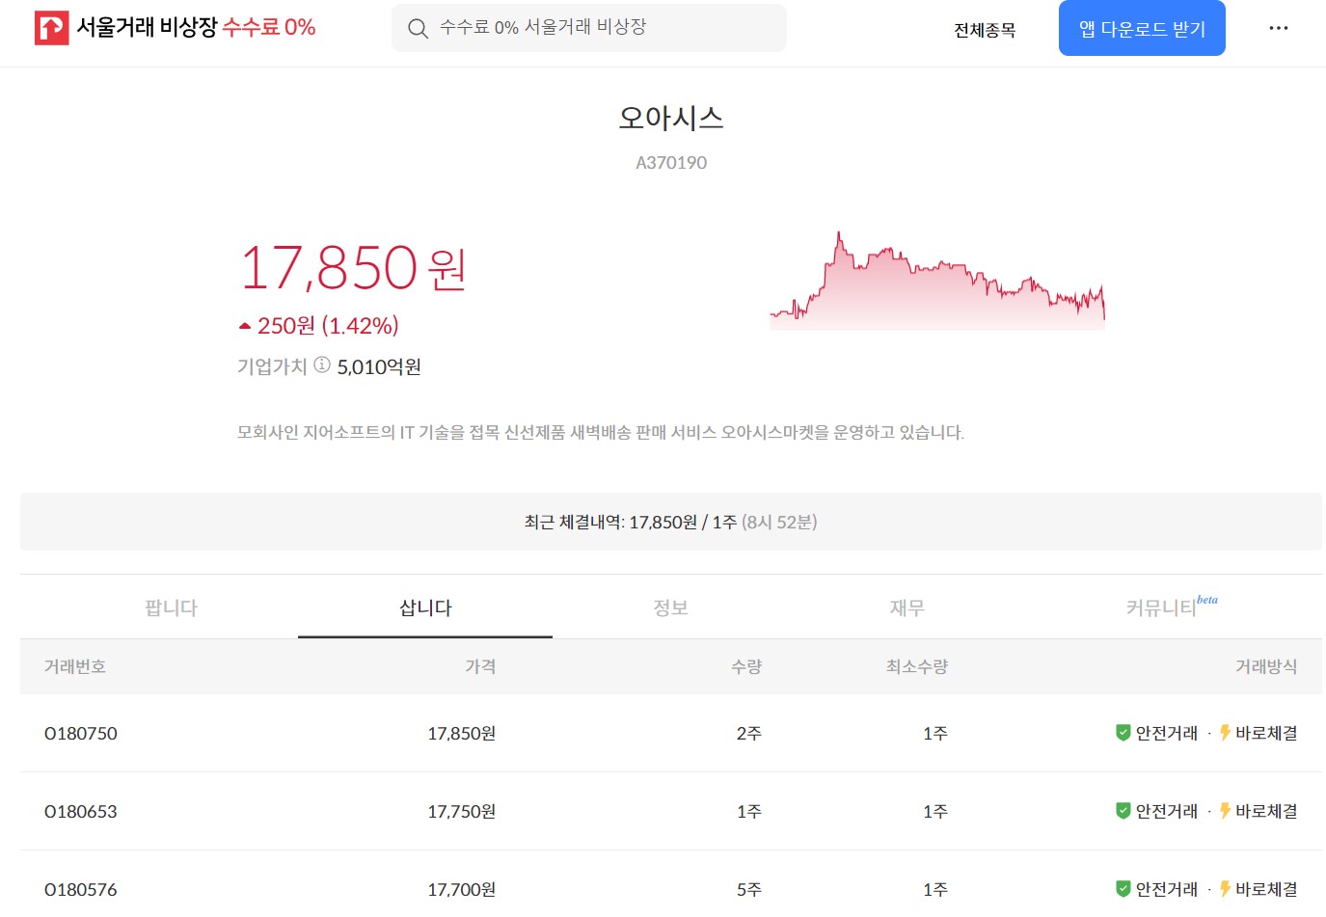Viewport: 1326px width, 917px height.
Task: Click the 안전거래 shield icon in row 0180653
Action: [1123, 811]
